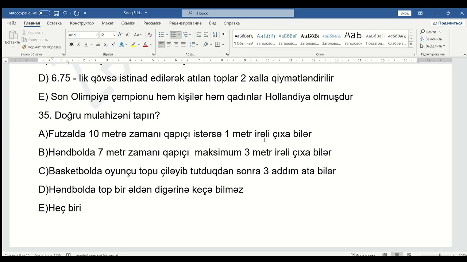Click in the Поиск search box
This screenshot has height=262, width=467.
(238, 13)
